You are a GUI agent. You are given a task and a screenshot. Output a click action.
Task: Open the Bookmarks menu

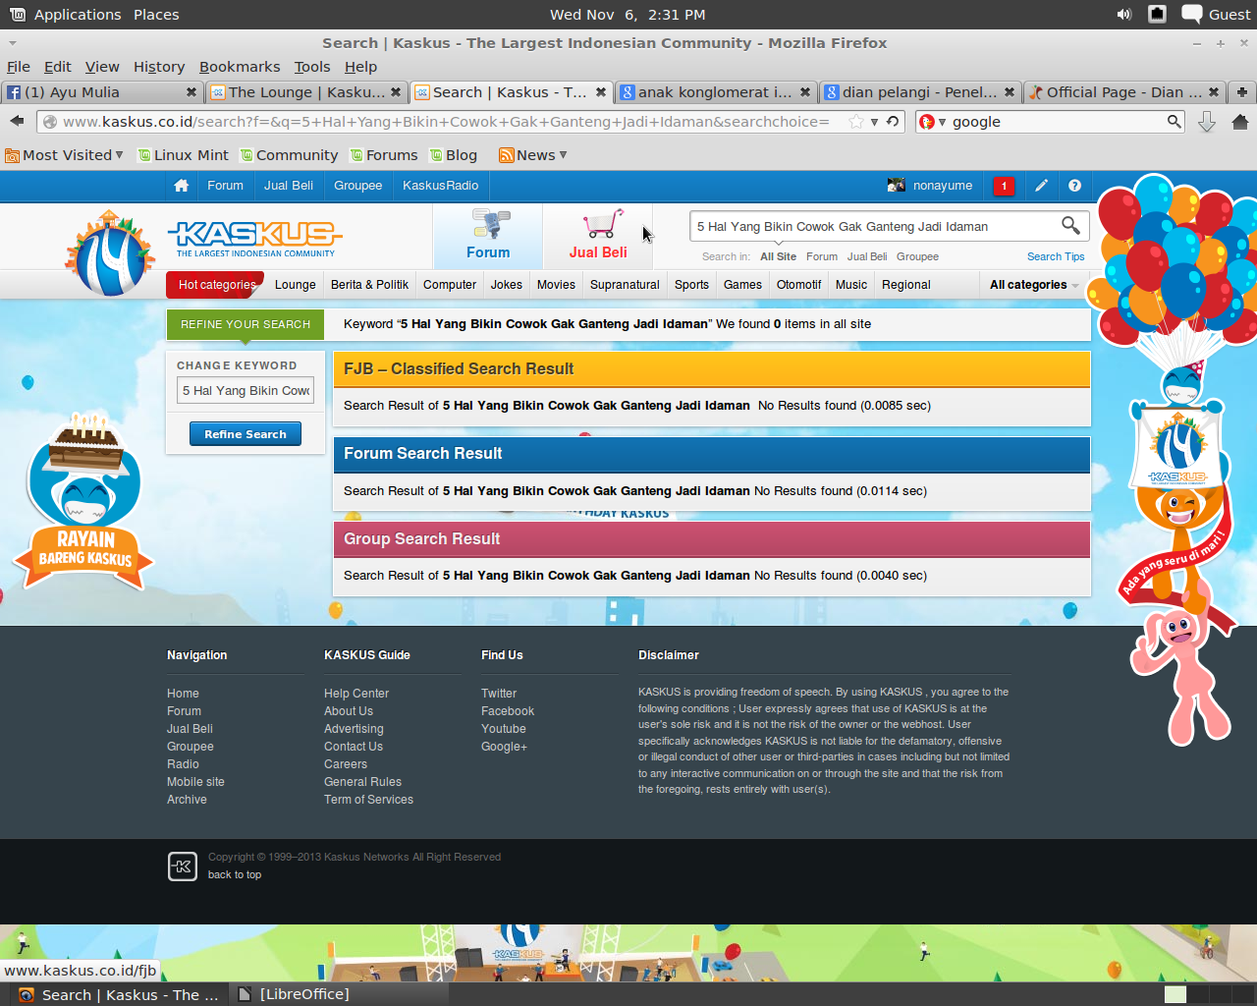(240, 67)
